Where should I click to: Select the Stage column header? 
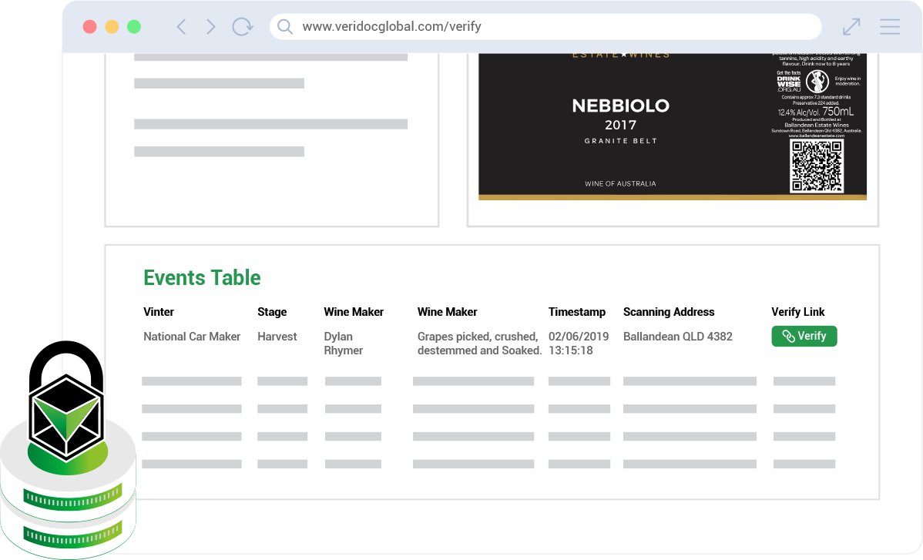point(272,312)
